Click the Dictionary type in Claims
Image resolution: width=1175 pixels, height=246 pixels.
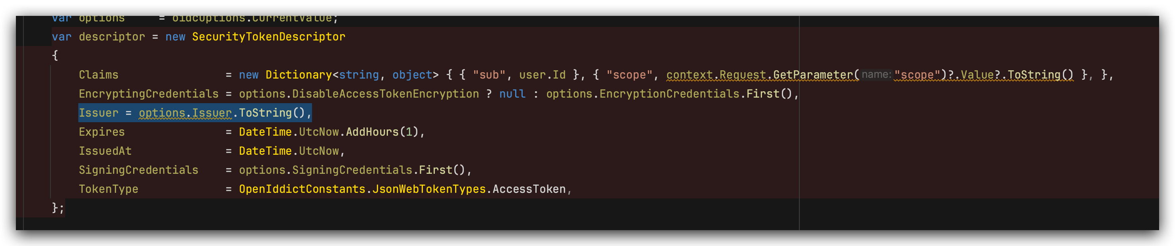click(298, 75)
